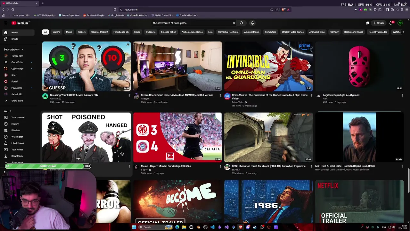The image size is (410, 231).
Task: Open options menu for Logitech Superlight video
Action: coord(402,95)
